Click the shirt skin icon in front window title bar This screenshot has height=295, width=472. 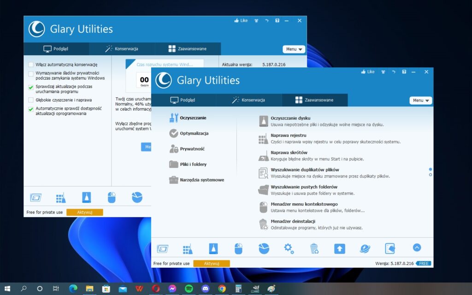[x=383, y=71]
